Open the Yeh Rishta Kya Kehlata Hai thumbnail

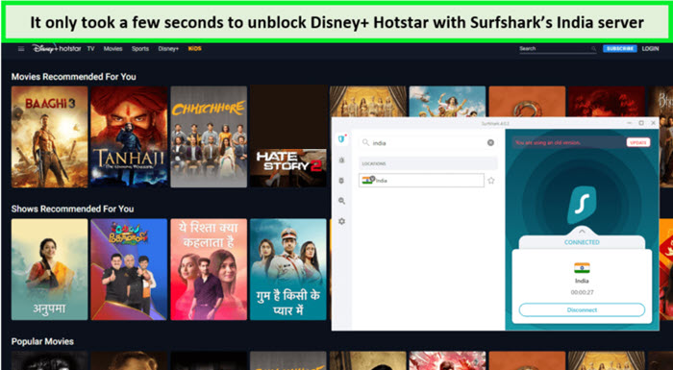(x=209, y=269)
